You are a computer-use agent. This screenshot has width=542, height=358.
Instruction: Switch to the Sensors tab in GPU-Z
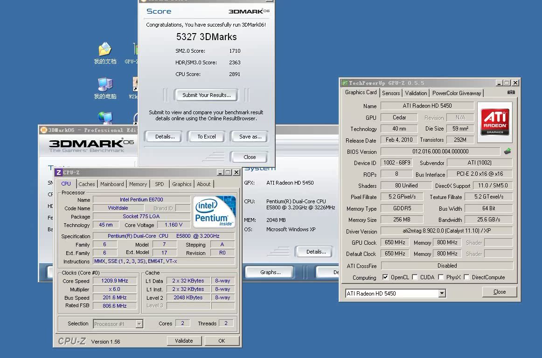pos(391,93)
